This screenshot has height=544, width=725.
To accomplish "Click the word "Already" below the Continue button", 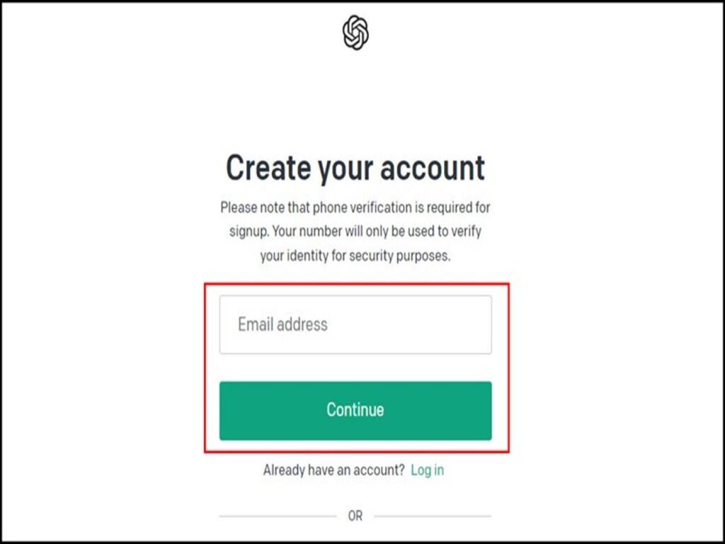I will [x=285, y=470].
